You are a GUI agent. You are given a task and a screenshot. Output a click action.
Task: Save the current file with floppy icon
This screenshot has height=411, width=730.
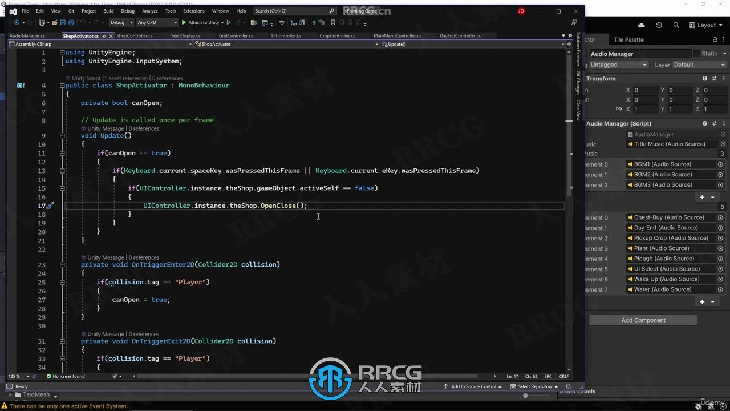(63, 22)
